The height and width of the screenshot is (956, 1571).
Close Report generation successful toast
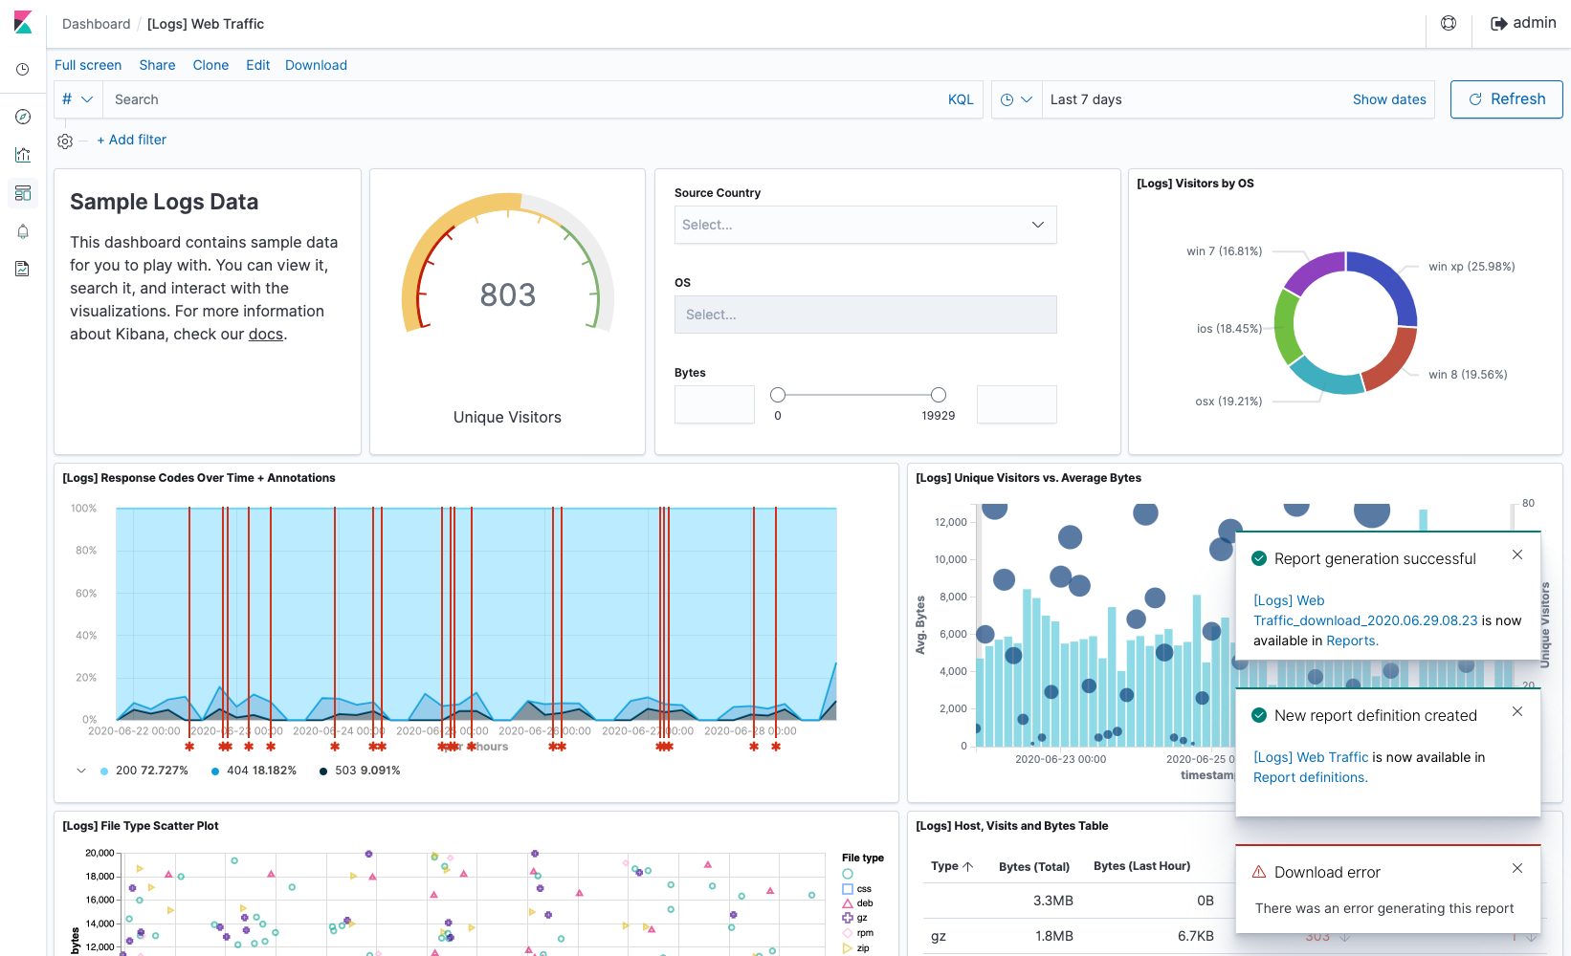tap(1517, 554)
